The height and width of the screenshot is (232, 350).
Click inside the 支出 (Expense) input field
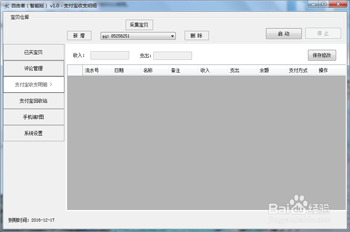click(172, 55)
